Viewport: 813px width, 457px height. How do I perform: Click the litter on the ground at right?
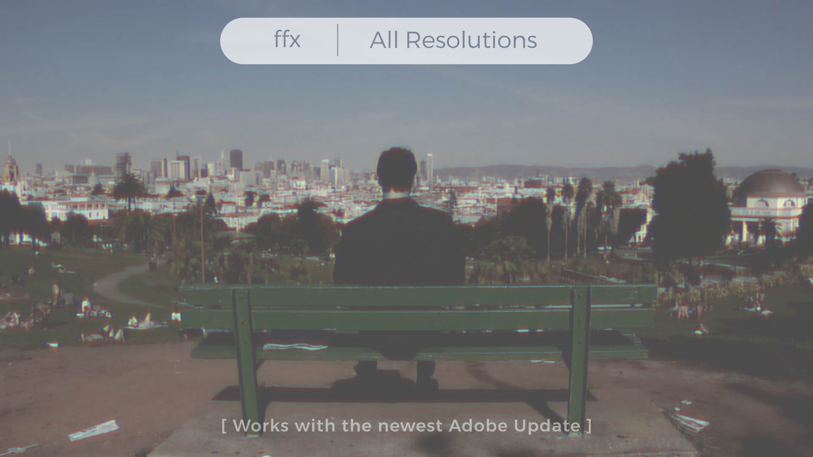688,419
